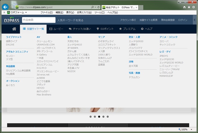This screenshot has height=133, width=198.
Task: Select the third carousel dot
Action: click(99, 117)
